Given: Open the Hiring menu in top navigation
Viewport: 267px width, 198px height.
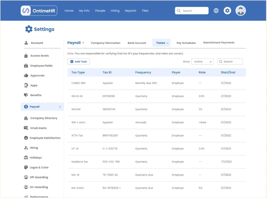Looking at the screenshot, I should [115, 11].
